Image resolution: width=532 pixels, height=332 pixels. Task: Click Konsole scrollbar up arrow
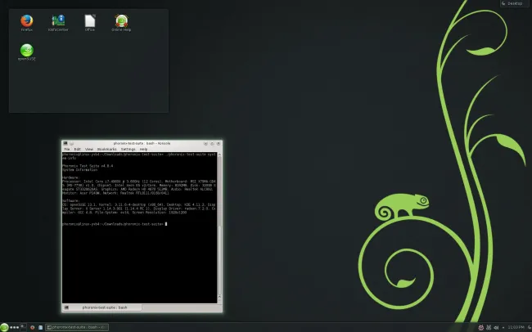(219, 155)
